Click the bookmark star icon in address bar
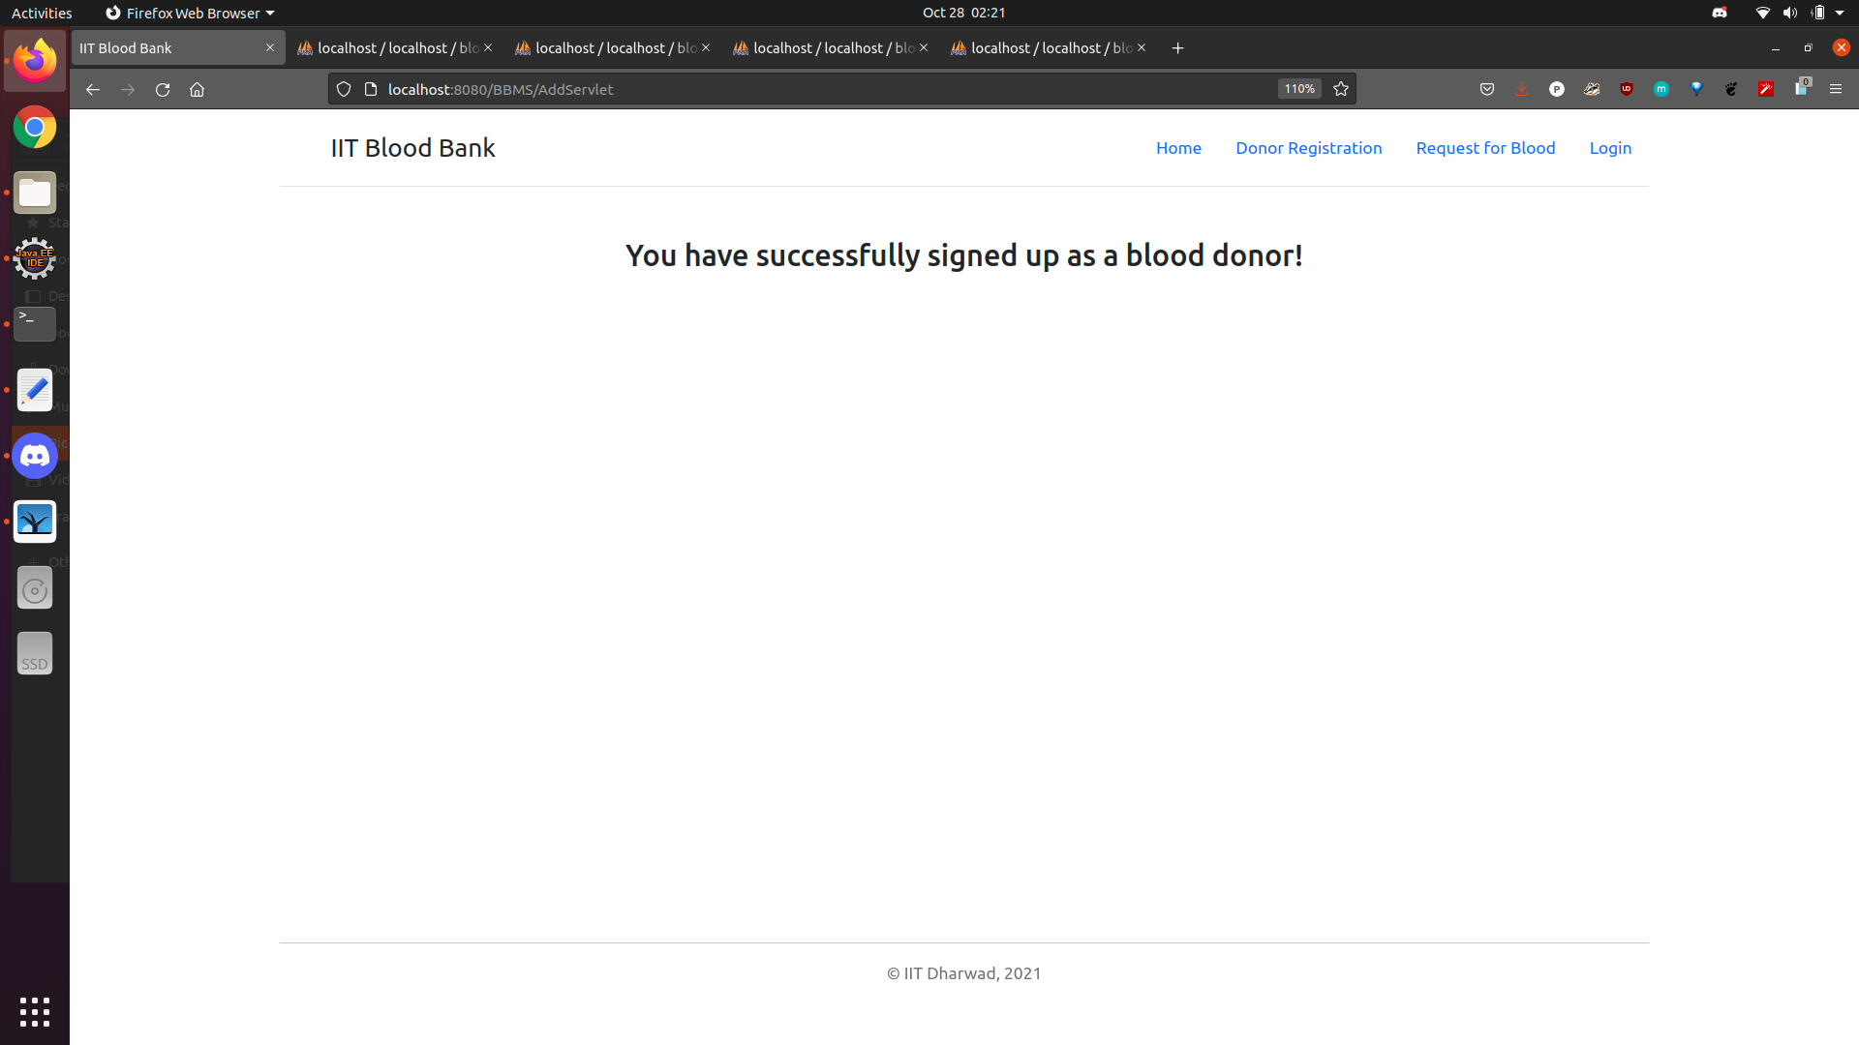Viewport: 1859px width, 1045px height. tap(1341, 88)
